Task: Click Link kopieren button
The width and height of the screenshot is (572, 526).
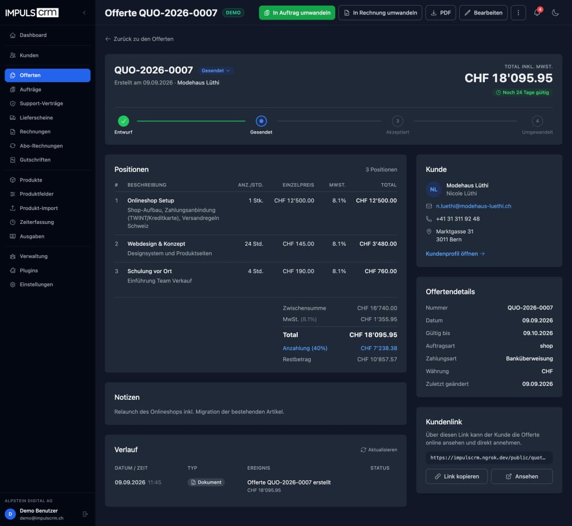Action: [x=456, y=476]
